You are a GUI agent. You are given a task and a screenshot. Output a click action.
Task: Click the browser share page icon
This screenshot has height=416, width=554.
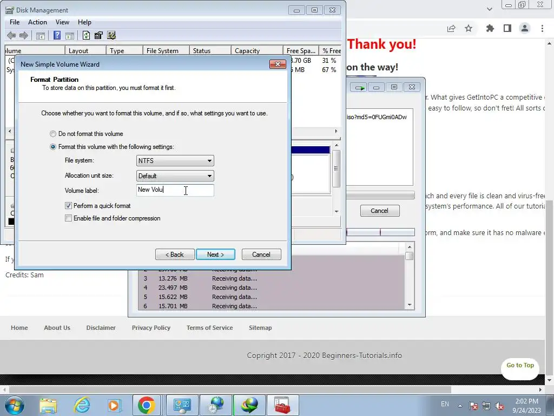(451, 28)
